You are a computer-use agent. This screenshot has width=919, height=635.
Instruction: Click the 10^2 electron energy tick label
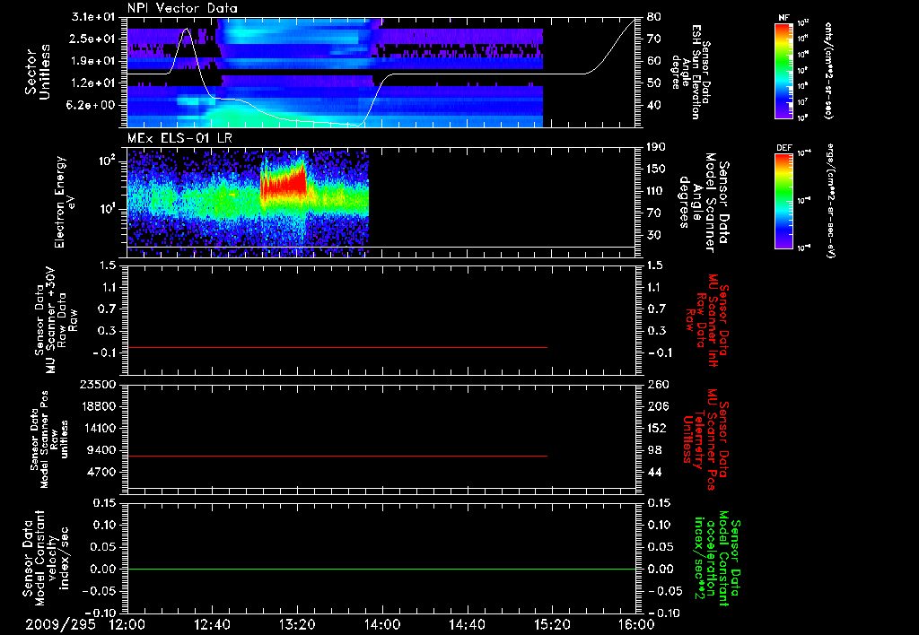point(108,161)
